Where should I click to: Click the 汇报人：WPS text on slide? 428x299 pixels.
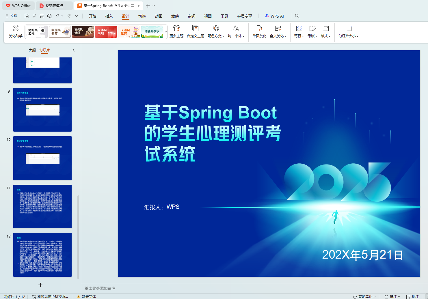pos(162,207)
